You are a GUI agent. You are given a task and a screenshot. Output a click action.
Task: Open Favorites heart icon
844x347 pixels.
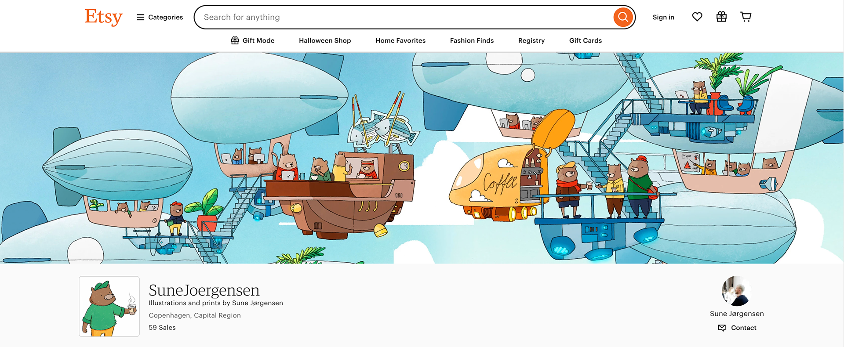[x=697, y=17]
